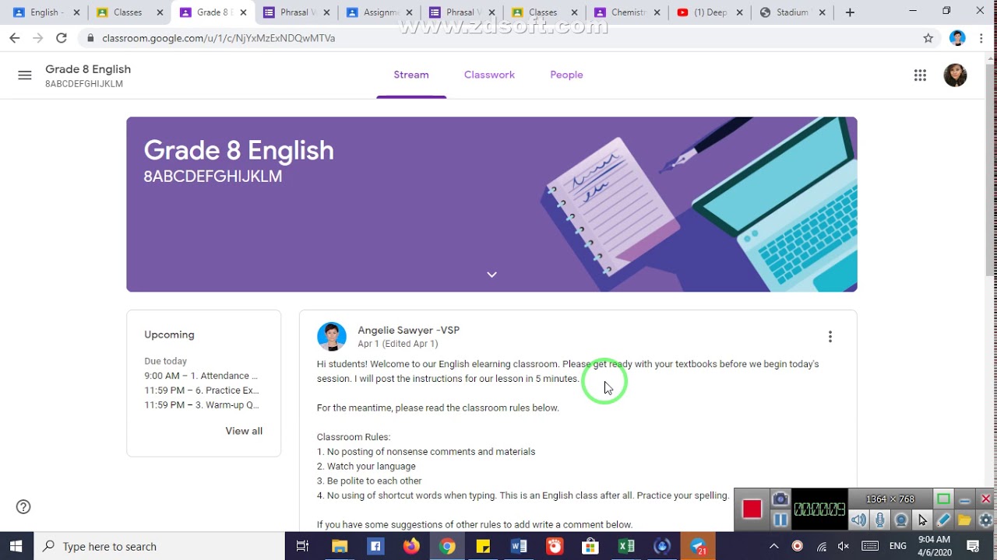Screen dimensions: 997x560
Task: Open Firefox from the taskbar
Action: pyautogui.click(x=410, y=546)
